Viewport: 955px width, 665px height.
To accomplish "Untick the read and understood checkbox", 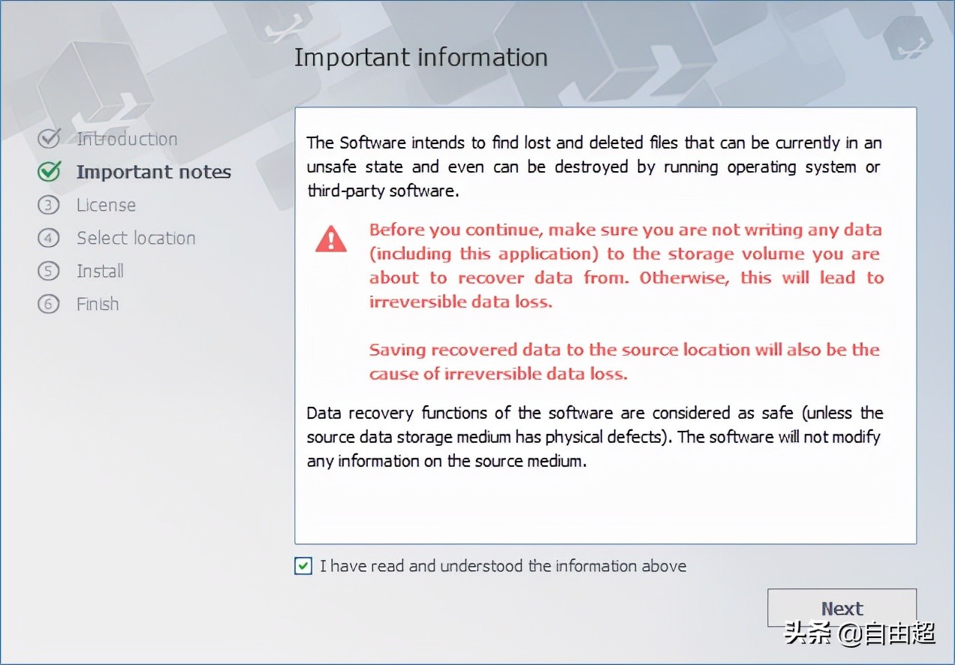I will 303,566.
